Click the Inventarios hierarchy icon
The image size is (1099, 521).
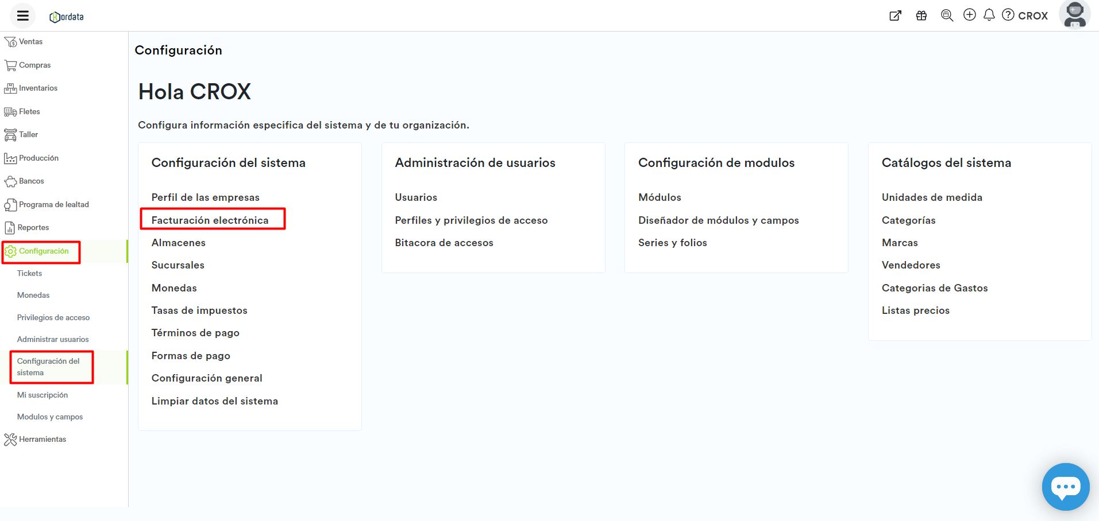[x=10, y=88]
